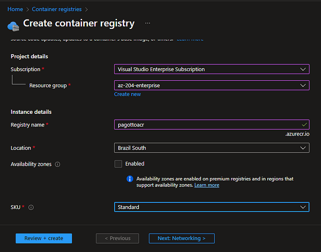Click the blue info icon in zones notice
The width and height of the screenshot is (321, 252).
pyautogui.click(x=130, y=179)
